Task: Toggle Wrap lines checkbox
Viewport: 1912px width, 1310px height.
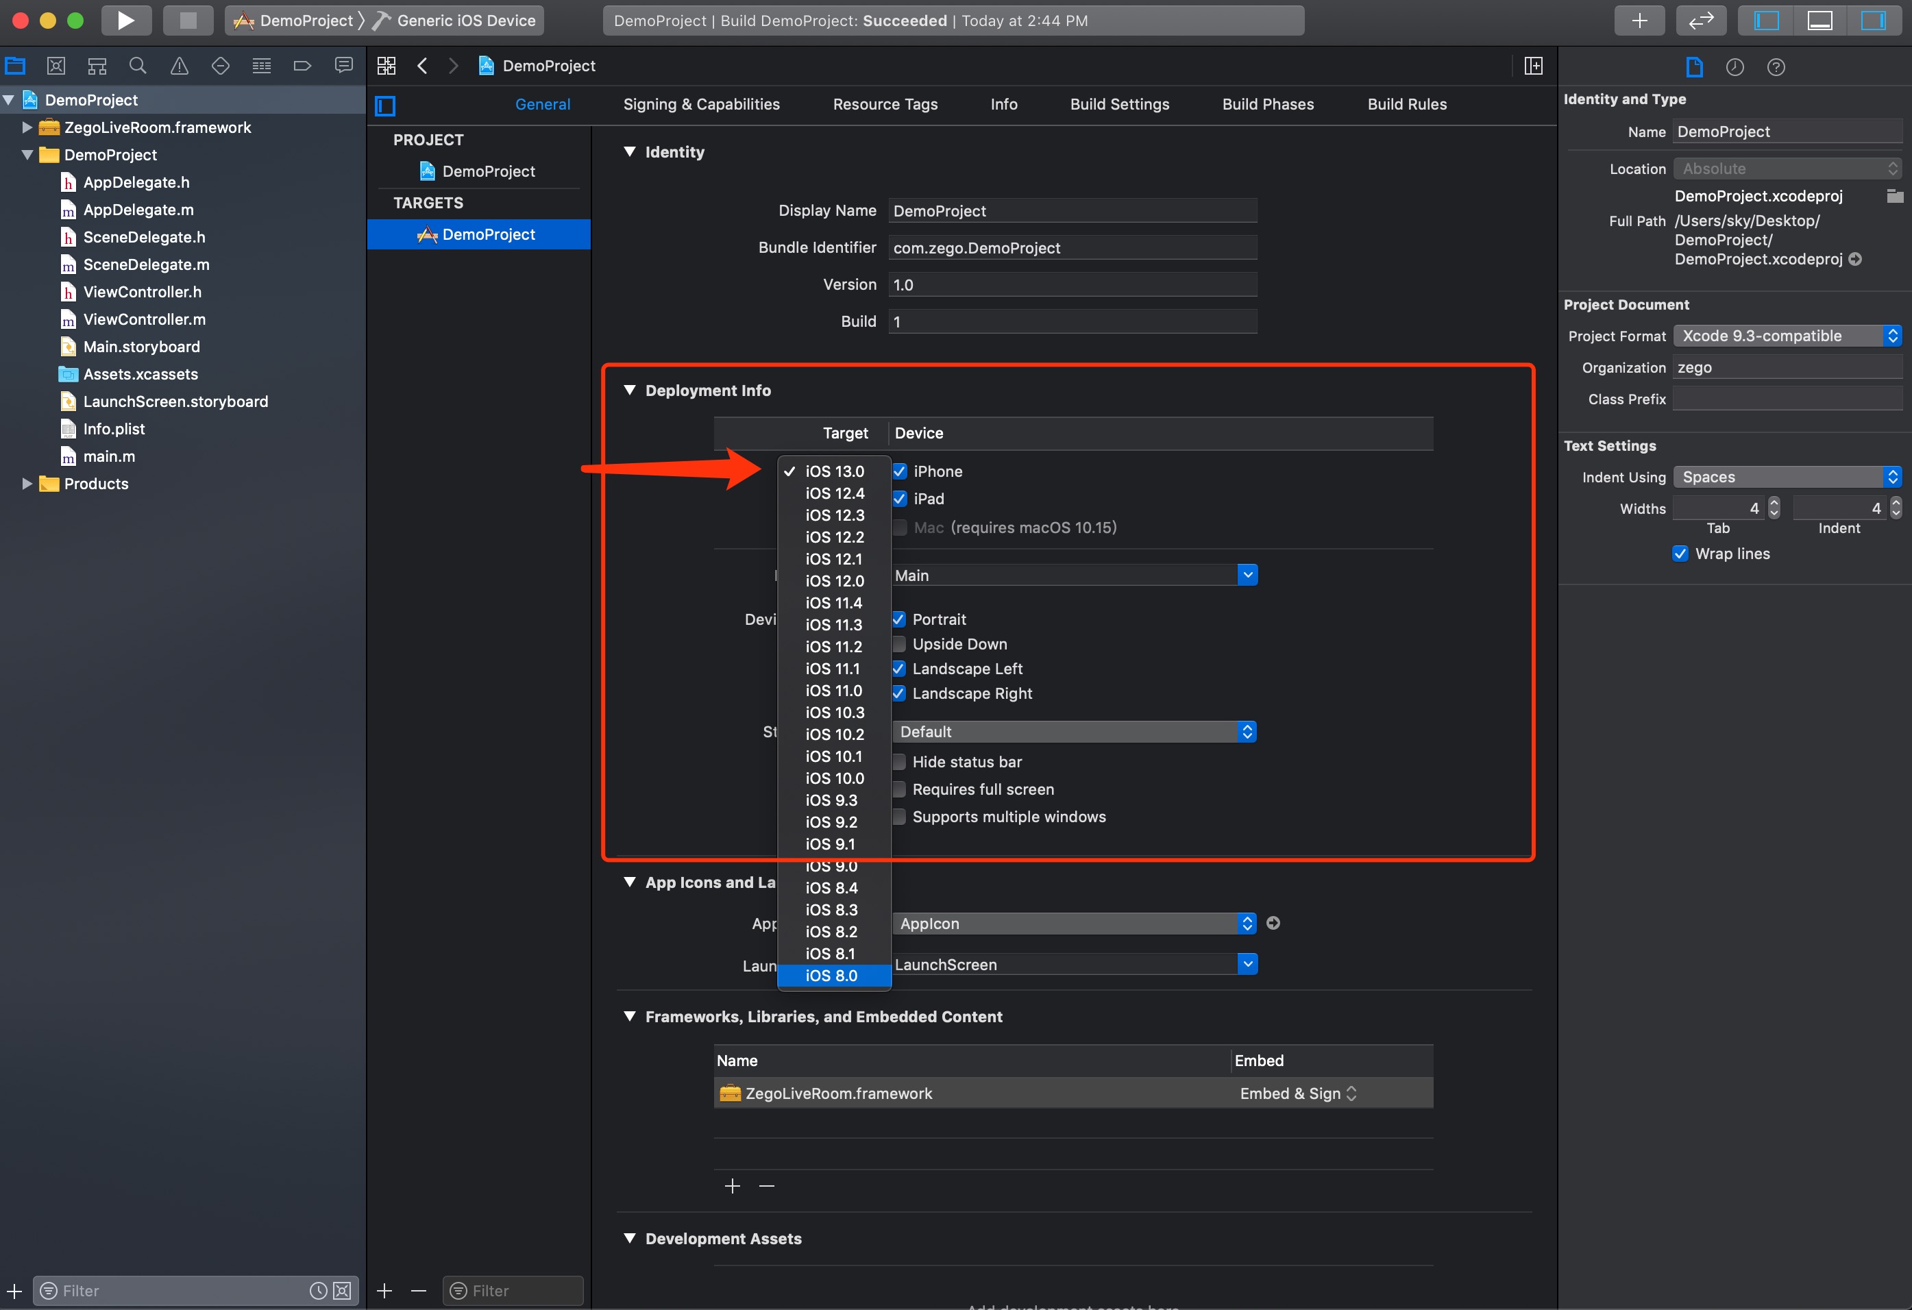Action: (1680, 554)
